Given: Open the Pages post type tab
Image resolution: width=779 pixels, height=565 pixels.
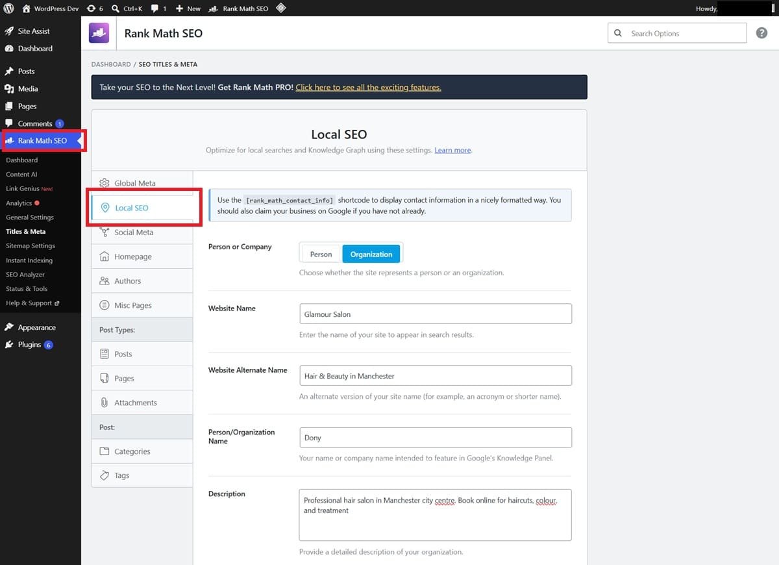Looking at the screenshot, I should click(142, 379).
